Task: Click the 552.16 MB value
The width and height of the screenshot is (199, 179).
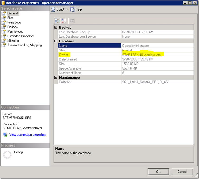Action: (129, 68)
